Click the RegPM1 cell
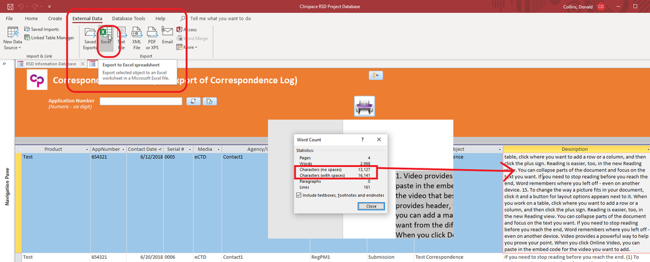Viewport: 650px width, 262px height. pyautogui.click(x=338, y=257)
